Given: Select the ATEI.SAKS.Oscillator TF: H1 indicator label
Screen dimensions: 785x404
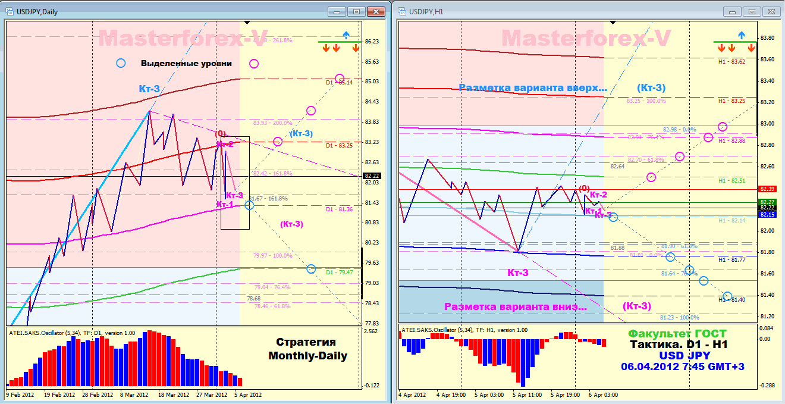Looking at the screenshot, I should [x=464, y=330].
